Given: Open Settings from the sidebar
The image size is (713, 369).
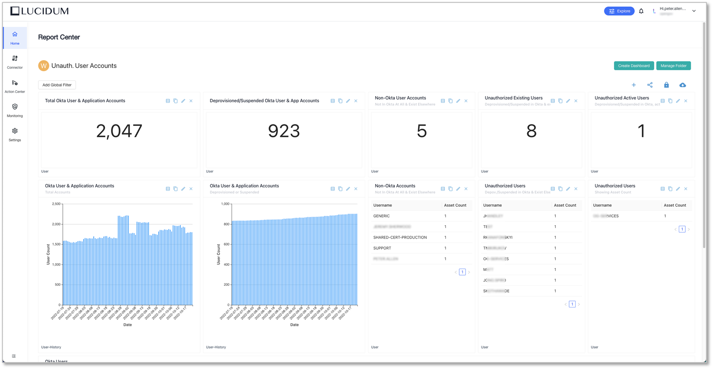Looking at the screenshot, I should (x=15, y=135).
